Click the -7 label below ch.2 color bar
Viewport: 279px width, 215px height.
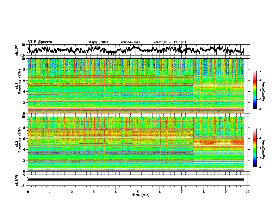click(x=260, y=167)
